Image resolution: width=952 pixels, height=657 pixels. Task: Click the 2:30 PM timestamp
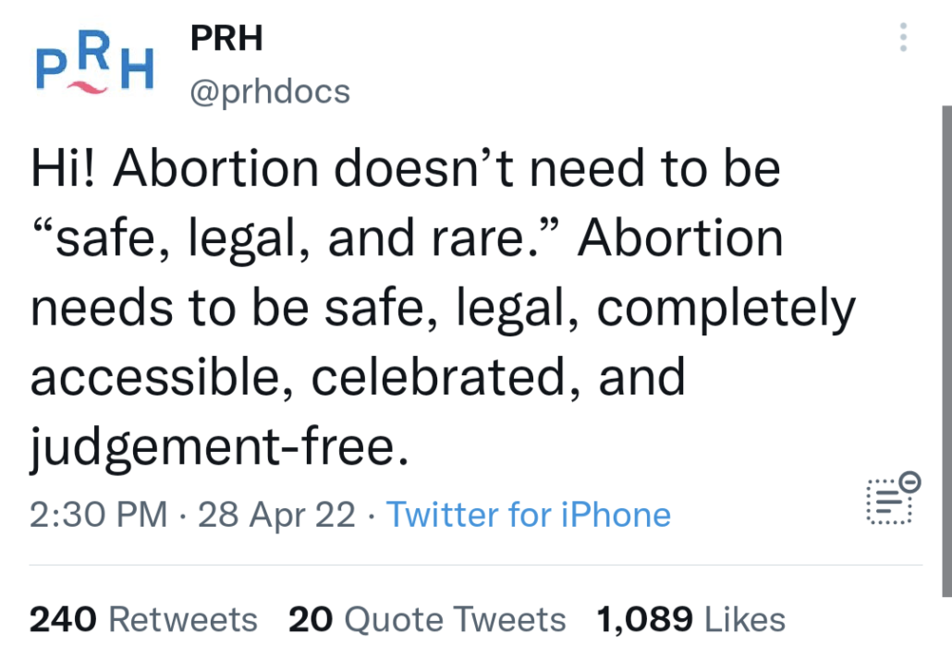point(98,515)
